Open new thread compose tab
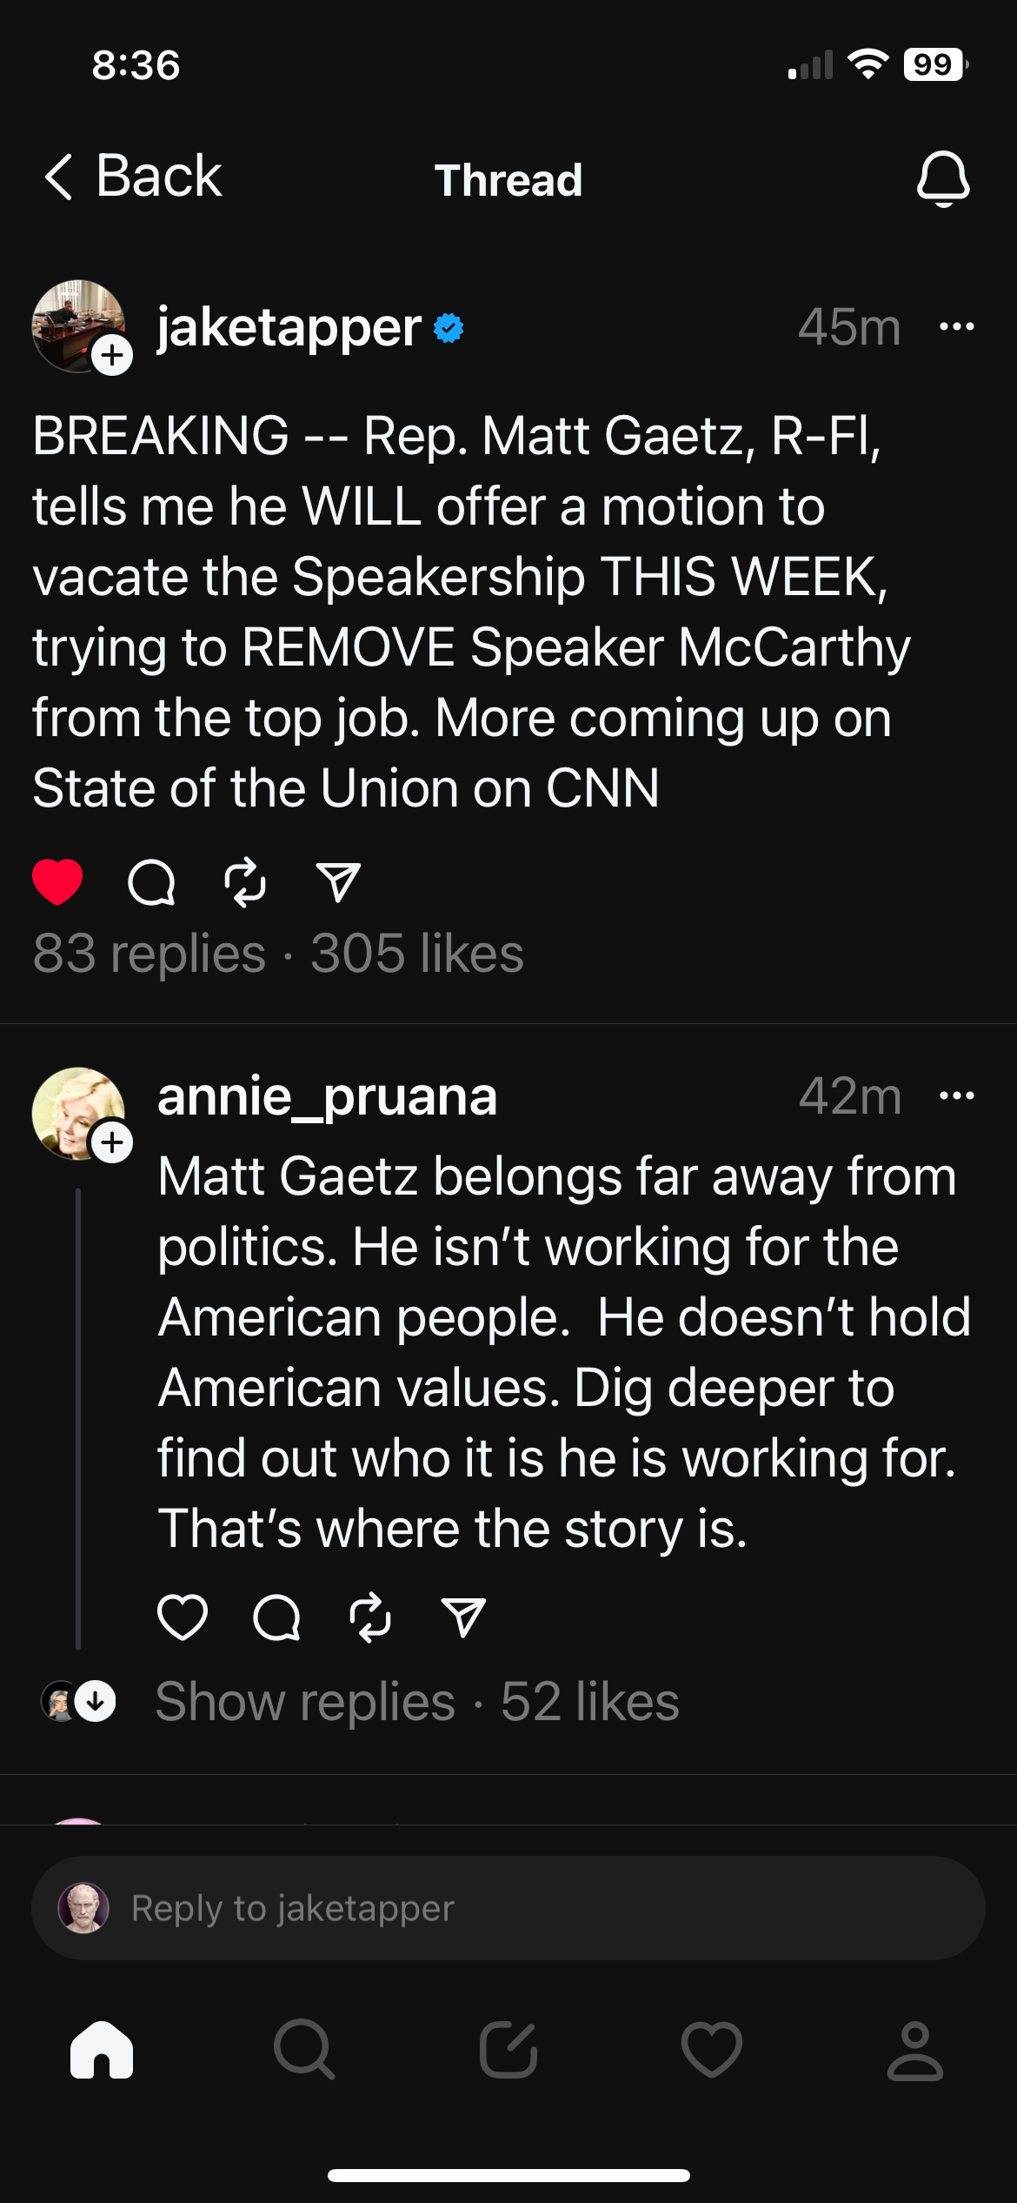Screen dimensions: 1017x2203 click(x=508, y=2050)
